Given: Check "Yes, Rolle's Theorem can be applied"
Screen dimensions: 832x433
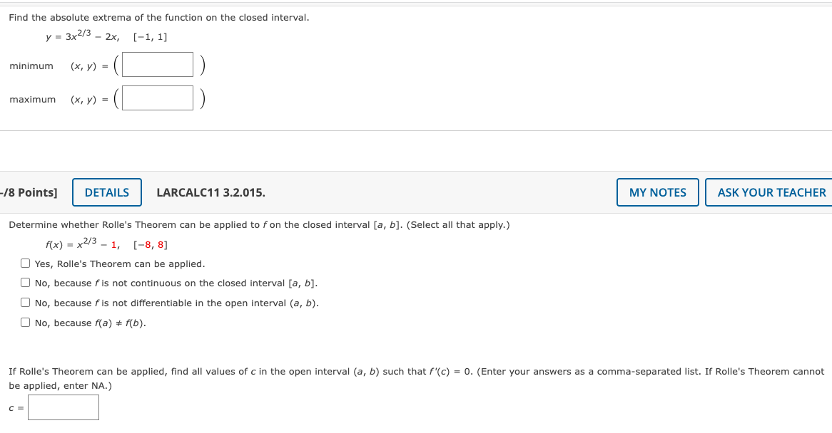Looking at the screenshot, I should [x=25, y=263].
